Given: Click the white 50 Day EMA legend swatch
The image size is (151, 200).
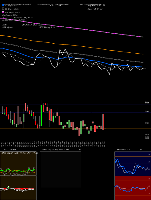Looking at the screenshot, I should coord(3,9).
